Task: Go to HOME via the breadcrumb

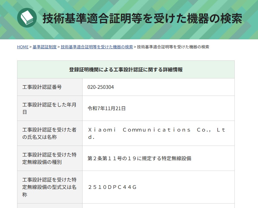Action: tap(22, 47)
